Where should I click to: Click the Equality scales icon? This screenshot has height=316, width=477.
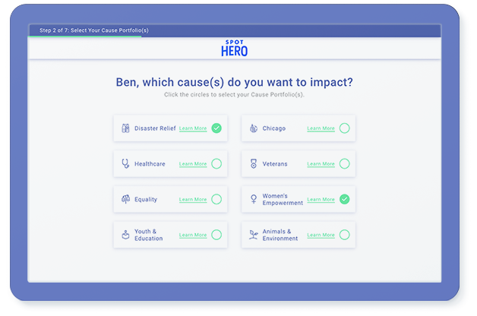125,199
